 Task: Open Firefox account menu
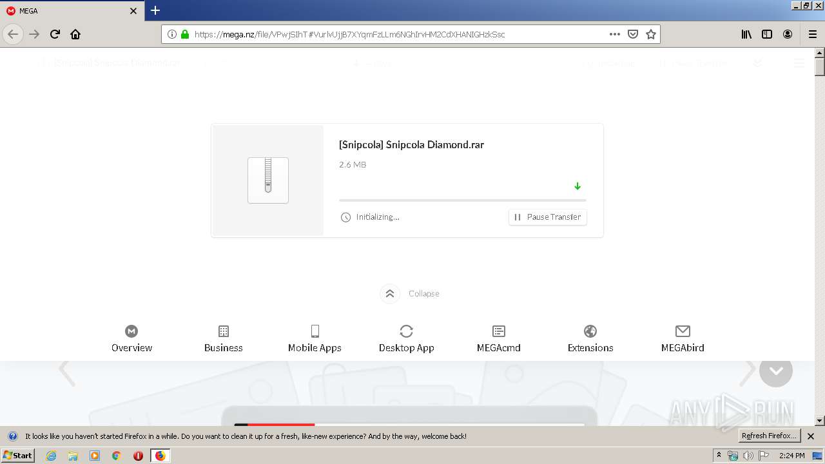(788, 34)
